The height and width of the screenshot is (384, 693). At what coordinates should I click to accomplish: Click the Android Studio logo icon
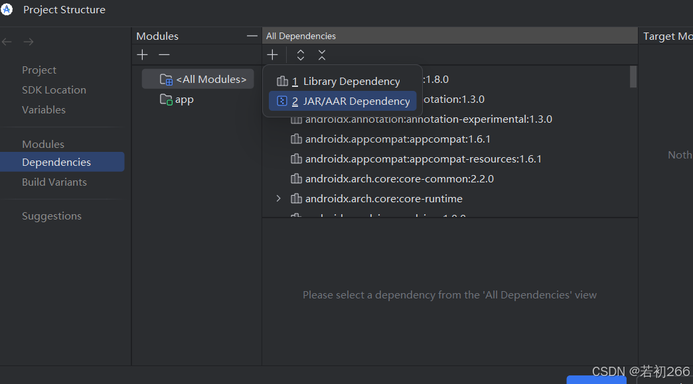(7, 9)
